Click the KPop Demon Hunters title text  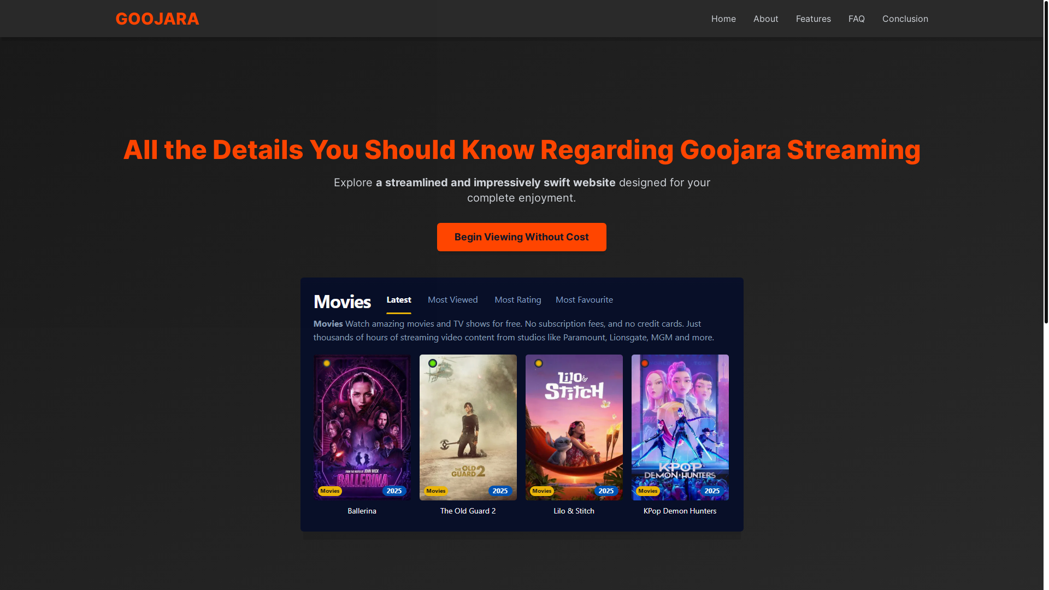[680, 511]
